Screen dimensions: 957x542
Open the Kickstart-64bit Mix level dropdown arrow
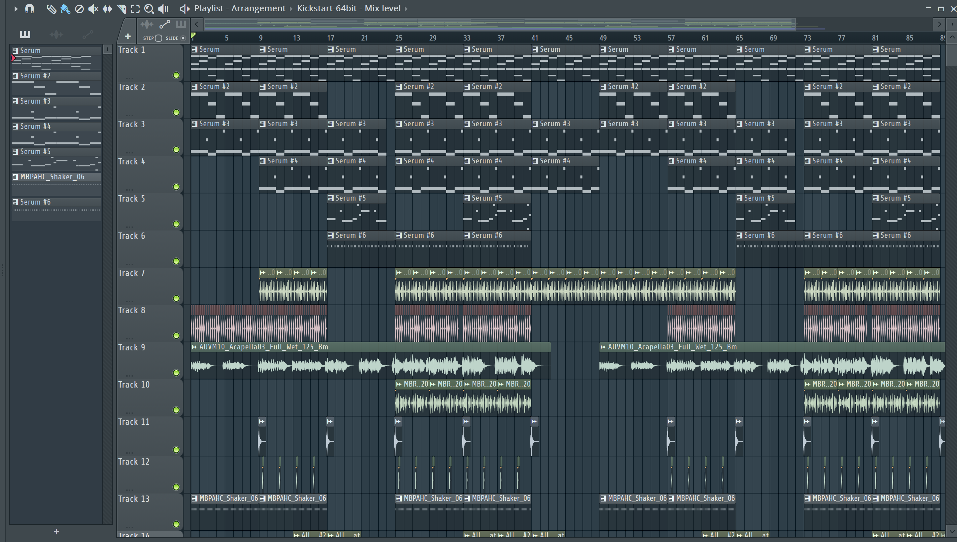click(406, 9)
